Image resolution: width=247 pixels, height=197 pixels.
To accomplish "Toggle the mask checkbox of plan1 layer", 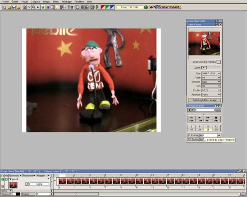I will click(x=7, y=179).
